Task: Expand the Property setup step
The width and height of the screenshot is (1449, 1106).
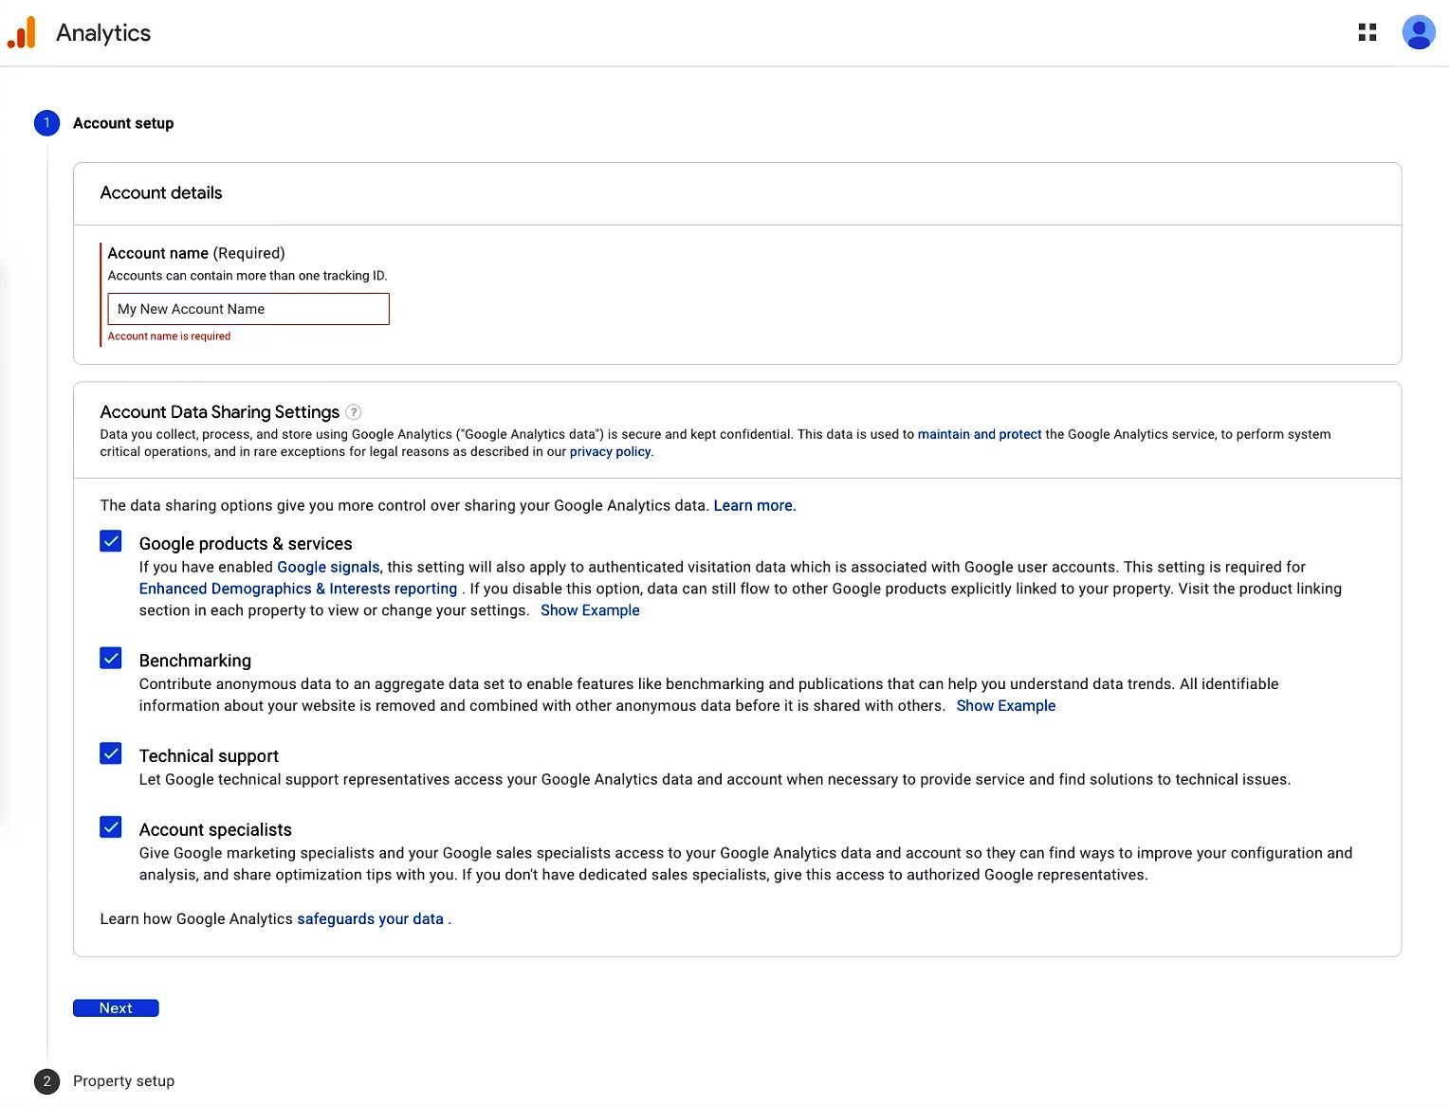Action: (123, 1081)
